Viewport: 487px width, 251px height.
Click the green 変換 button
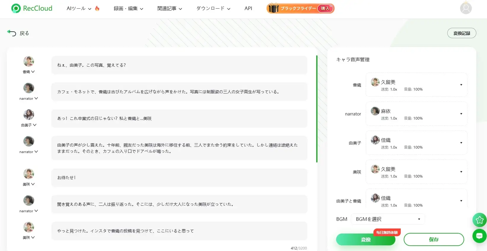click(x=365, y=239)
